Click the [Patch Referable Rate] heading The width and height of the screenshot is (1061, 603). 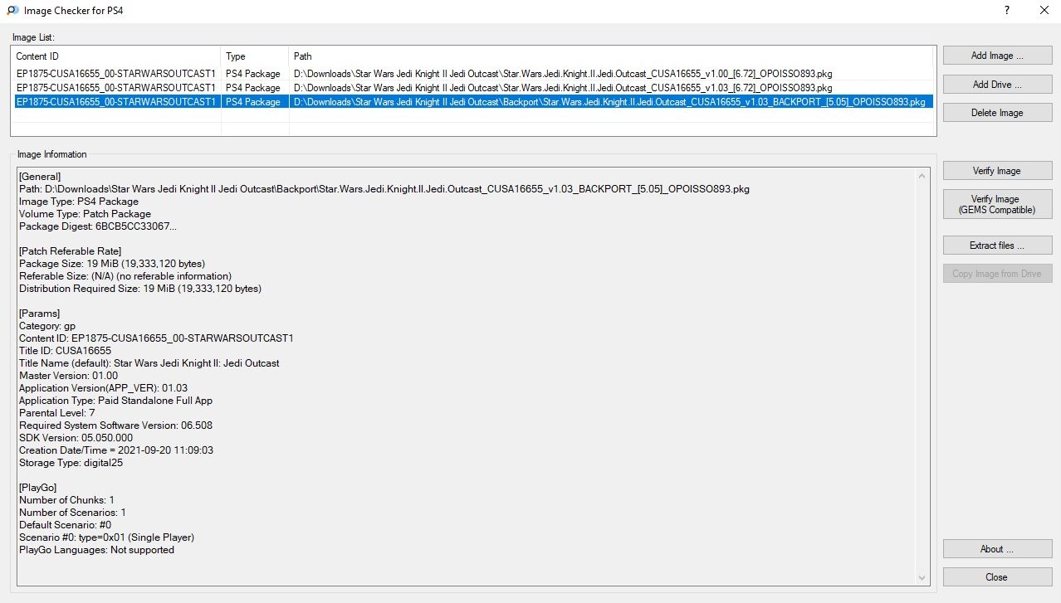point(71,251)
